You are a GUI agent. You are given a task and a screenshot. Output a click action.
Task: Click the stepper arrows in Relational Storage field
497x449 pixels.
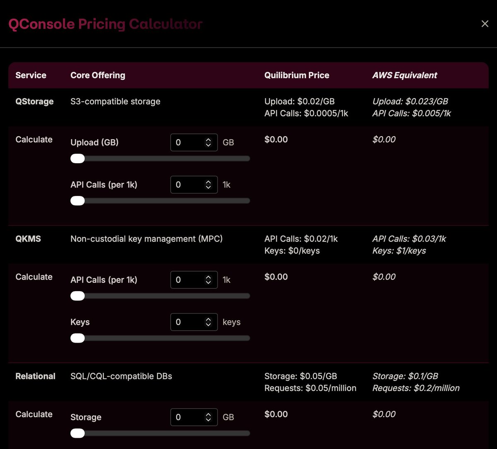pyautogui.click(x=208, y=417)
